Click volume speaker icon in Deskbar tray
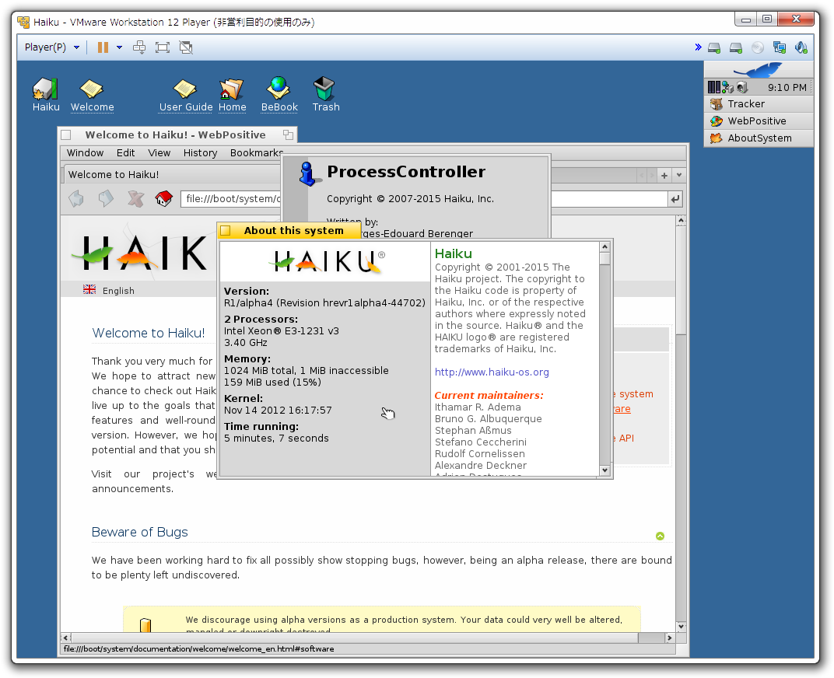The image size is (834, 678). 742,87
